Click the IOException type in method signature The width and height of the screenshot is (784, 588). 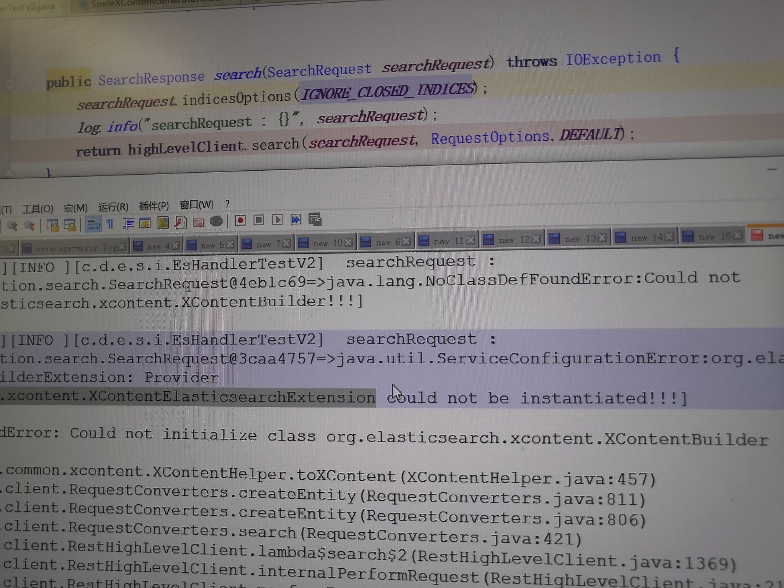click(x=613, y=59)
